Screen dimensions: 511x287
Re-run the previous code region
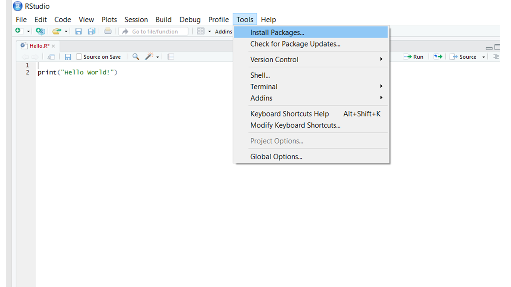pos(438,57)
